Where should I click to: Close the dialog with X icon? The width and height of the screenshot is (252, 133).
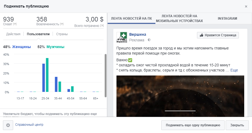tap(246, 6)
